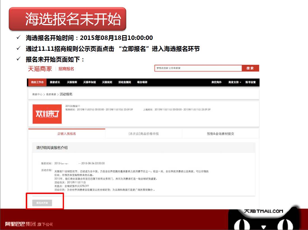Click the 报名时间 label
The width and height of the screenshot is (308, 230).
coord(47,163)
